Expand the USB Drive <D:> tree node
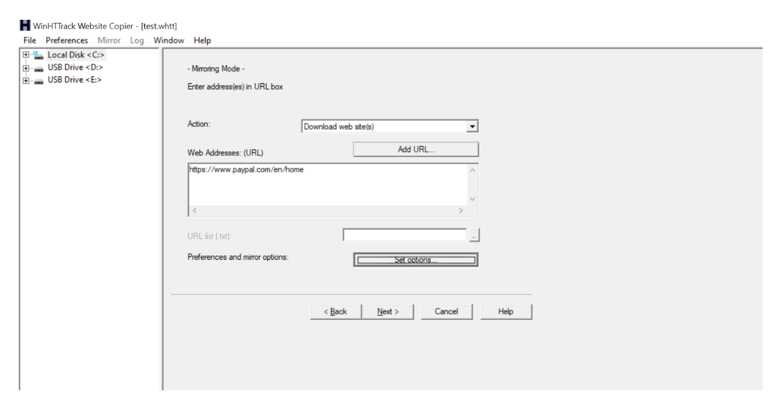The width and height of the screenshot is (783, 401). 25,67
